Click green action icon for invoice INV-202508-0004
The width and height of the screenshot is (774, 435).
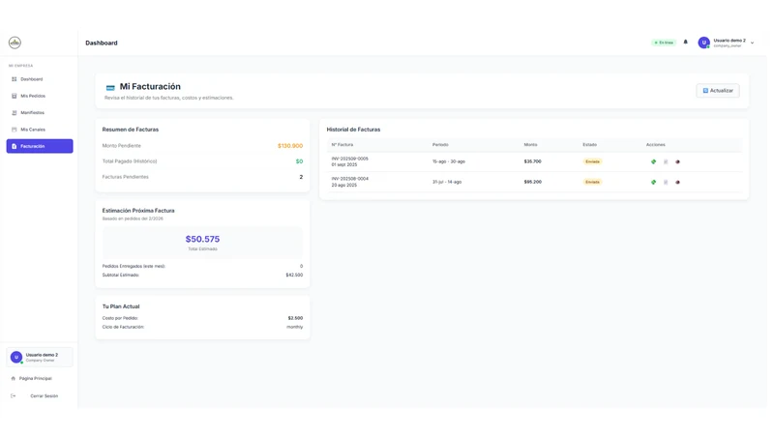[x=653, y=182]
